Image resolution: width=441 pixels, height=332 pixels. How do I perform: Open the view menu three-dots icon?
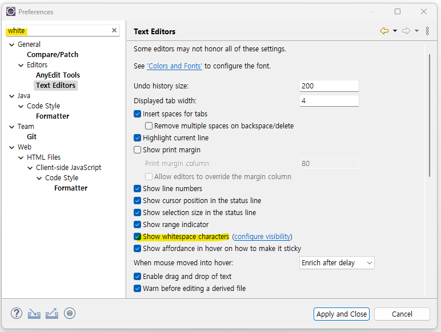[427, 31]
